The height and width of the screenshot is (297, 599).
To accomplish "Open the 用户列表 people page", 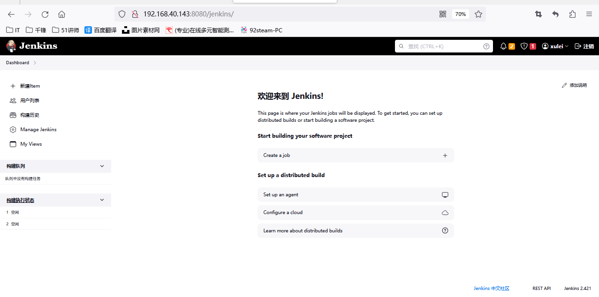I will click(x=24, y=101).
